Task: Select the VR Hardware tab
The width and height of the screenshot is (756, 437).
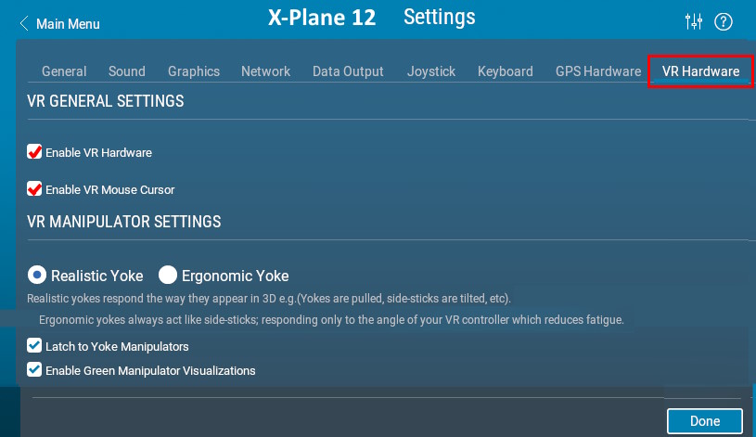Action: coord(700,71)
